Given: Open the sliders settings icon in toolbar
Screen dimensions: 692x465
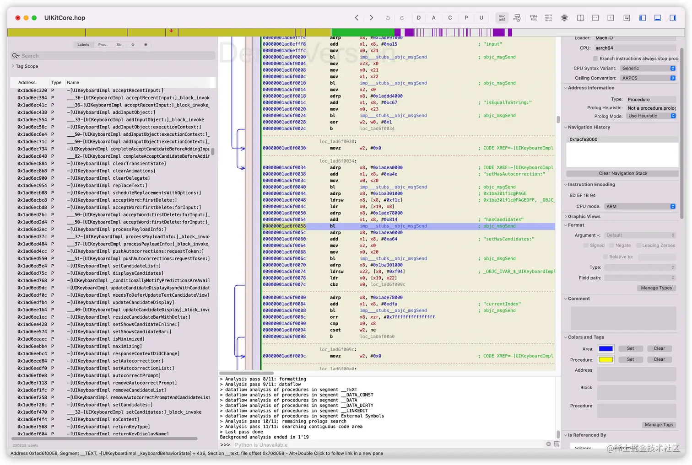Looking at the screenshot, I should pos(627,18).
